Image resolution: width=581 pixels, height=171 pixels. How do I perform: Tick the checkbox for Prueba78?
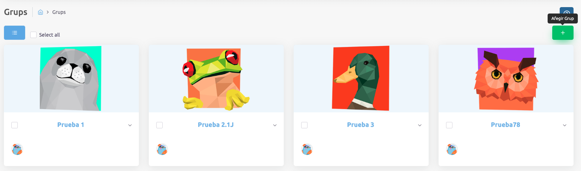pos(449,125)
